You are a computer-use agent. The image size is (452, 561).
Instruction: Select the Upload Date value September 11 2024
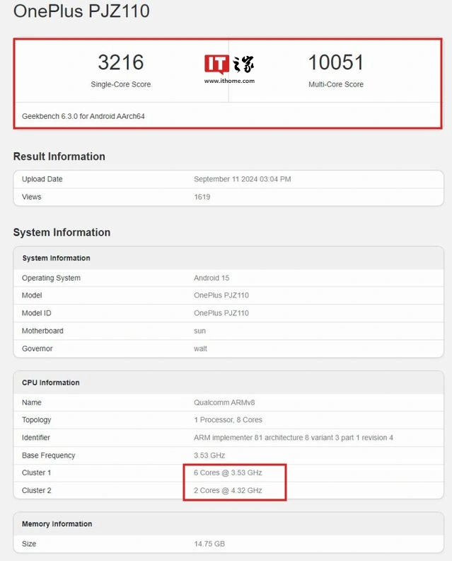click(242, 179)
